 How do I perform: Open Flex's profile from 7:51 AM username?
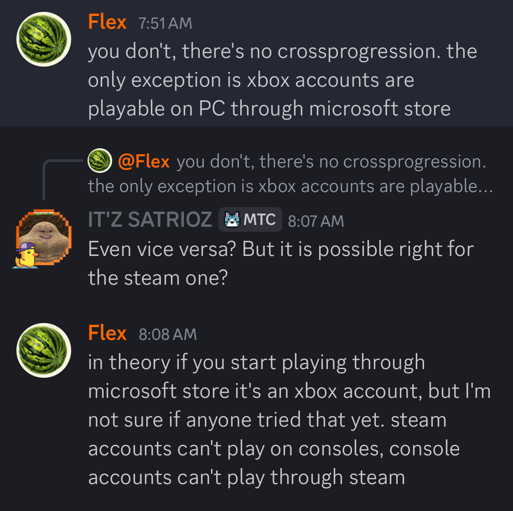pos(107,22)
